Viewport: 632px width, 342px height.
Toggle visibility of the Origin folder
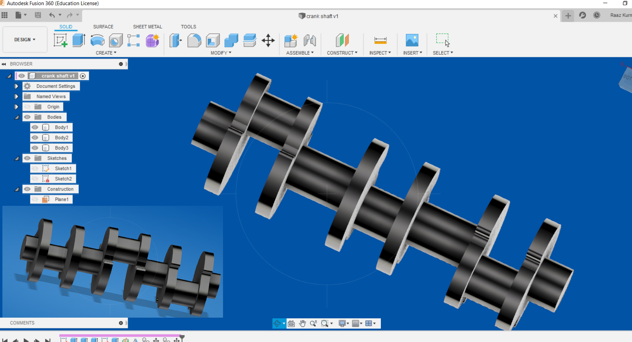(x=27, y=107)
